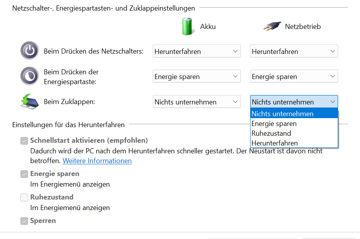The height and width of the screenshot is (239, 360).
Task: Enable the Ruhezustand checkbox for Energiemenü
Action: coord(24,197)
